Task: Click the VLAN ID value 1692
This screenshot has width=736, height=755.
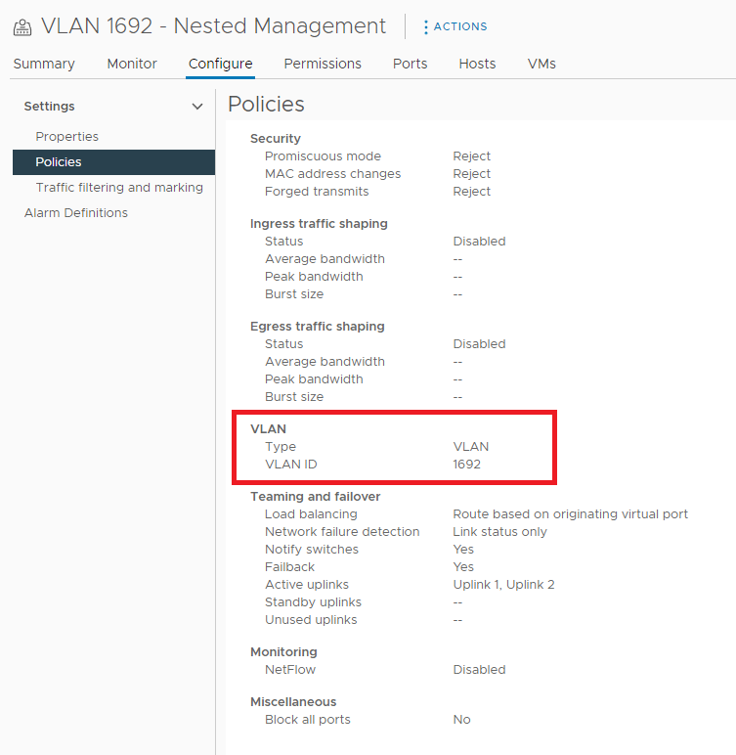Action: (x=467, y=465)
